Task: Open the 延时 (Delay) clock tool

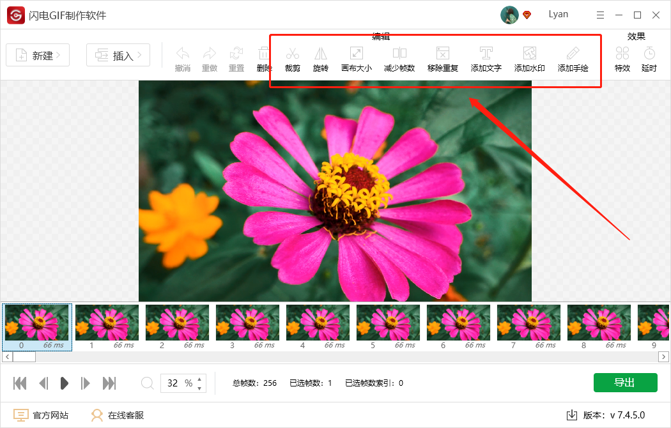Action: pyautogui.click(x=649, y=59)
